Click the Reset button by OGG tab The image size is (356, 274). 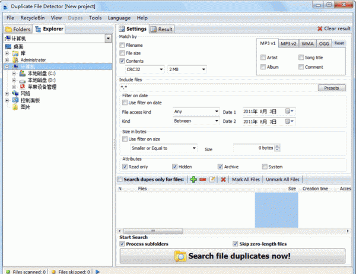click(x=339, y=43)
